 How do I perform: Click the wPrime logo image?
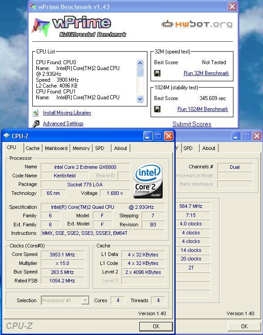coord(79,27)
